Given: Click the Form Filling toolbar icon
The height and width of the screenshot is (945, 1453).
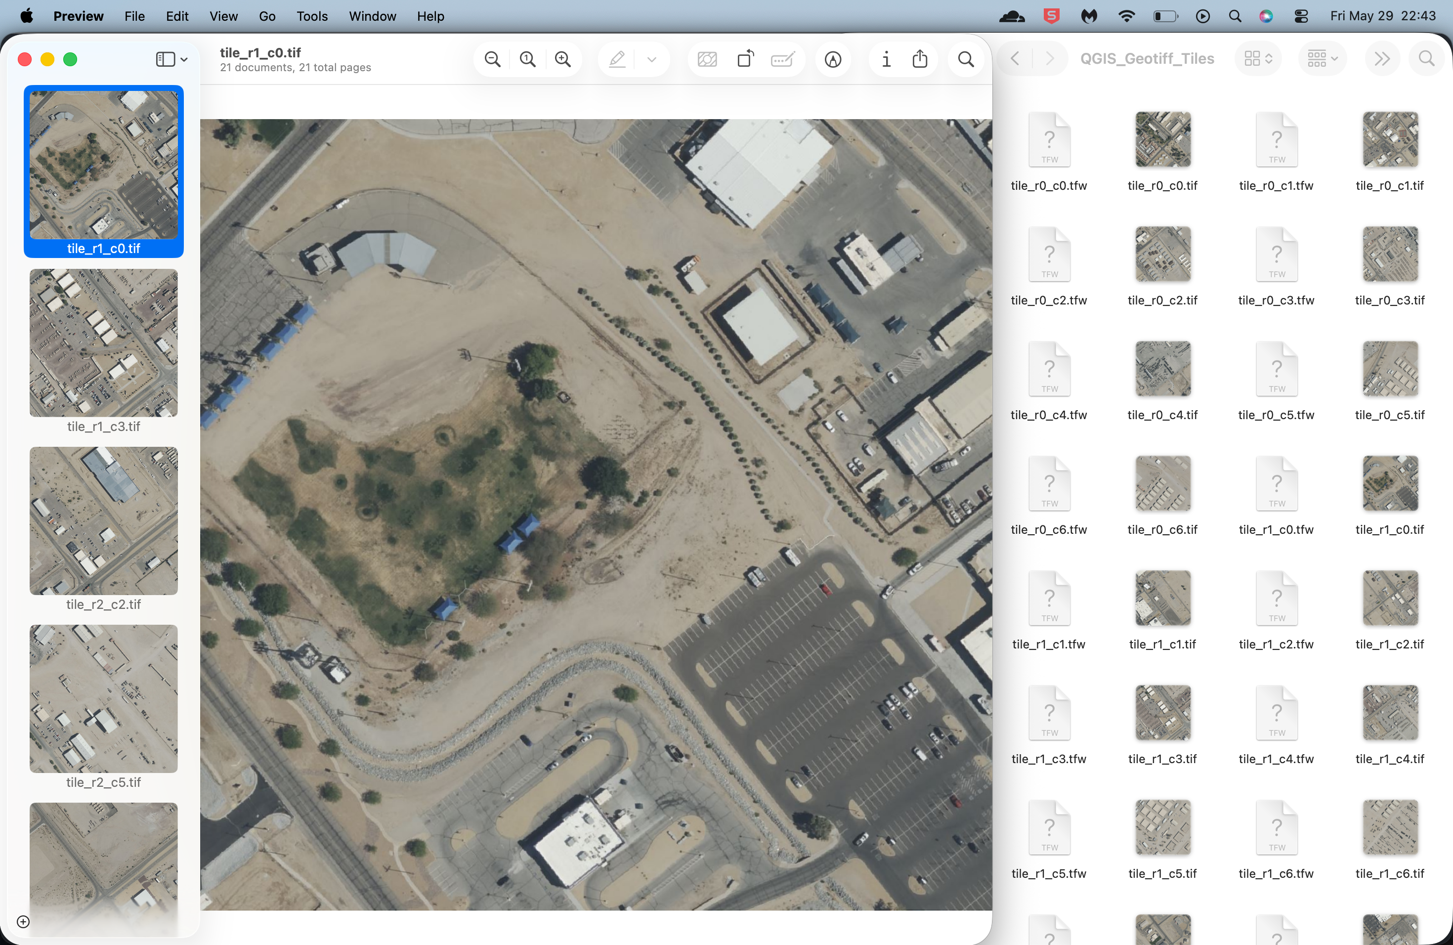Looking at the screenshot, I should click(783, 59).
